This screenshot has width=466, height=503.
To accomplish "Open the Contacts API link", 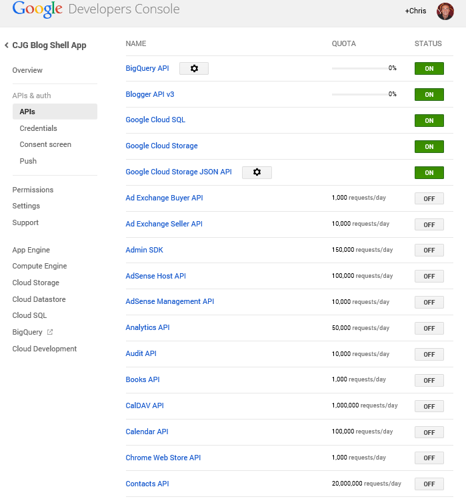I will pyautogui.click(x=147, y=484).
